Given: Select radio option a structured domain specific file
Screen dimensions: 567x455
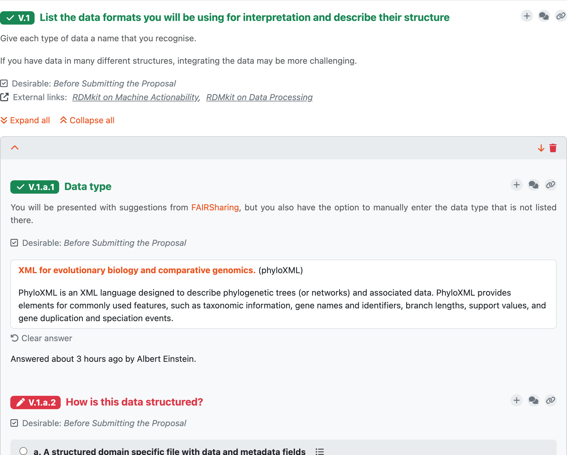Looking at the screenshot, I should coord(23,451).
